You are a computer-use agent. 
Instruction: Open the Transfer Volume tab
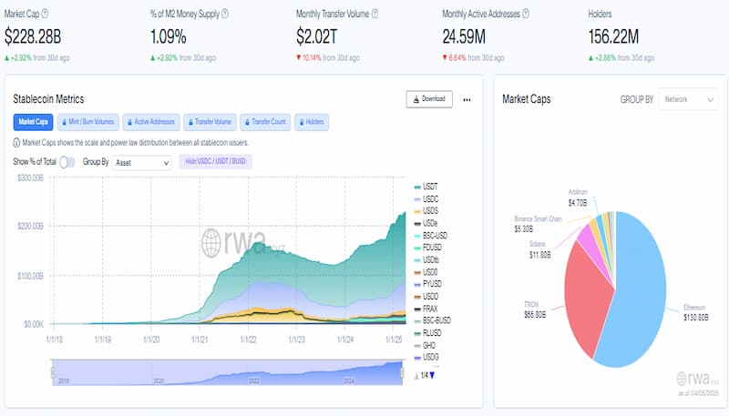pos(210,122)
